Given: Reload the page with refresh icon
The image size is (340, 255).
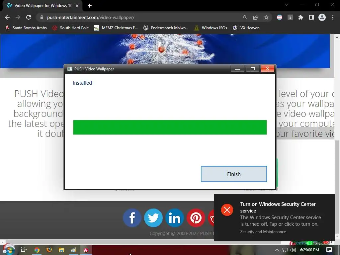Looking at the screenshot, I should 29,17.
